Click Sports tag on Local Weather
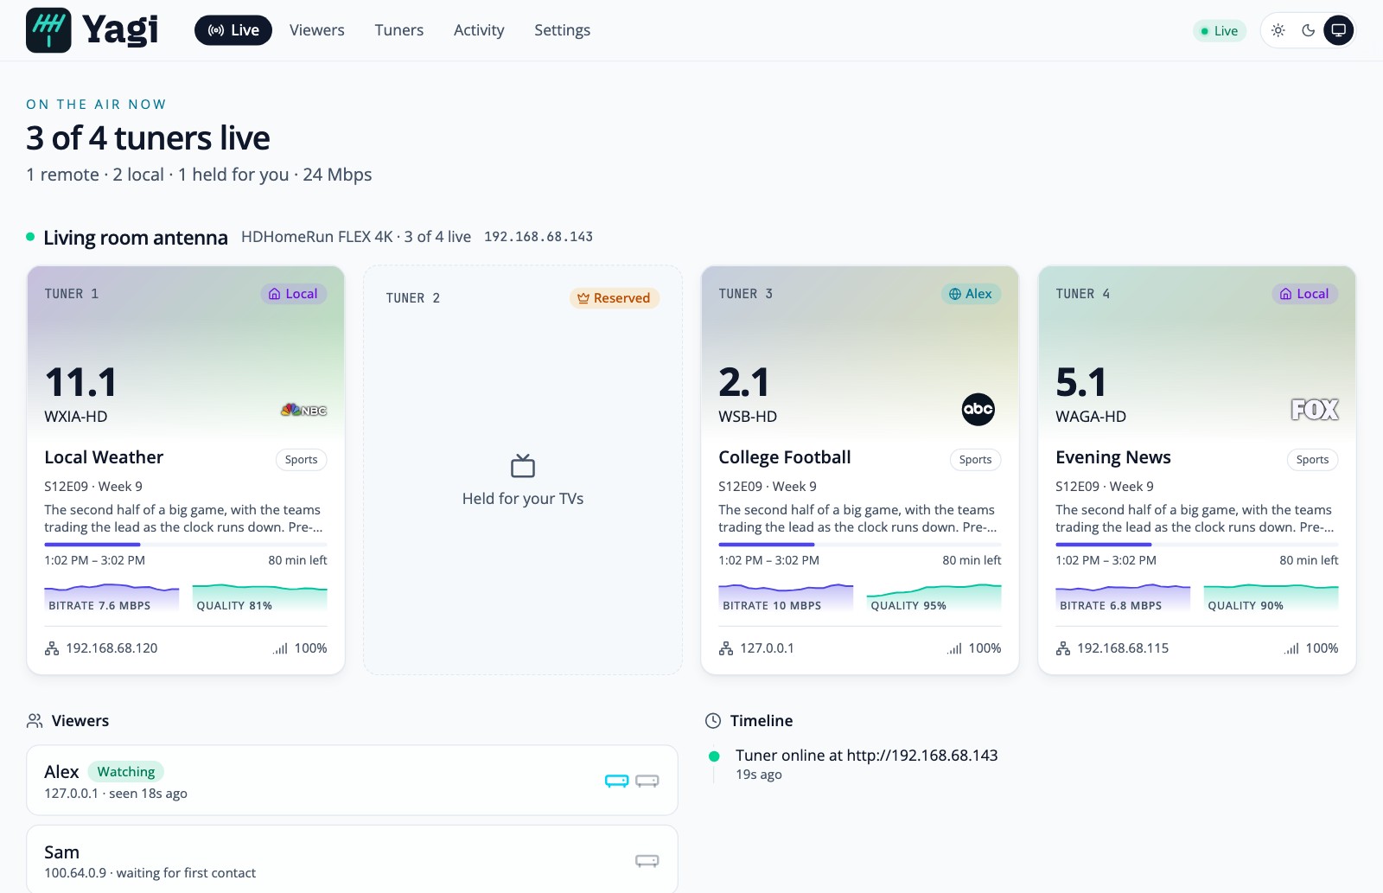Screen dimensions: 1383x893 [x=302, y=460]
